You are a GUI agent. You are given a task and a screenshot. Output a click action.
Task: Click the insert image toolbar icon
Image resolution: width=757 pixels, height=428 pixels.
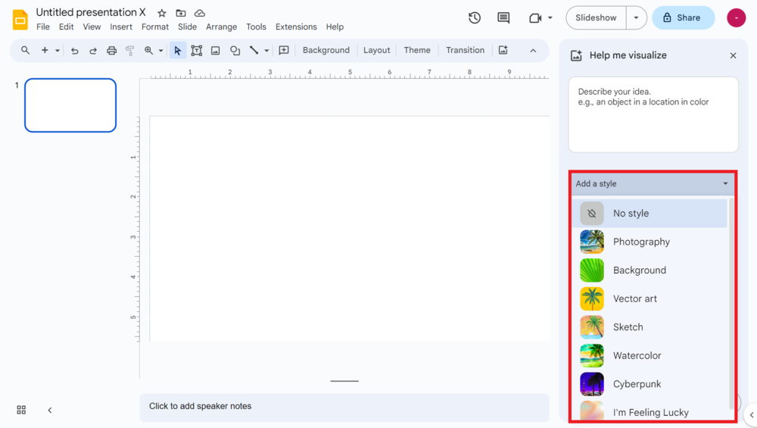[216, 51]
